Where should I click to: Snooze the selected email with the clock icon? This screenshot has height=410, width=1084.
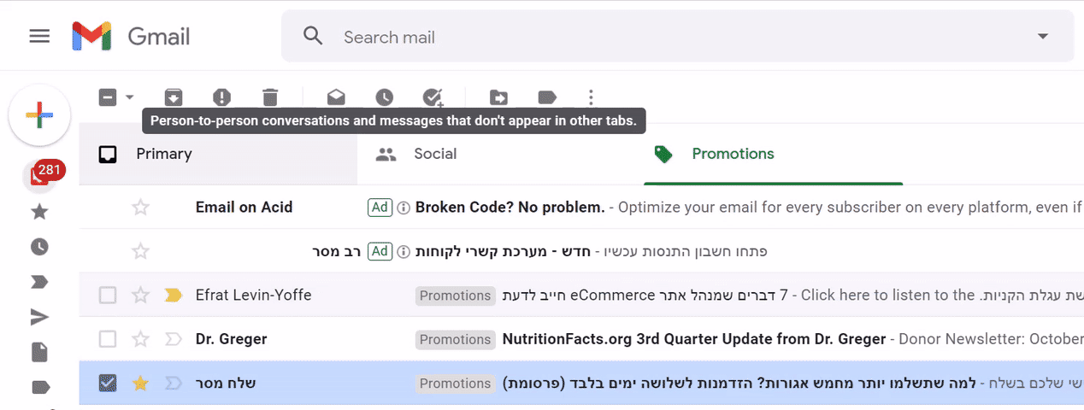point(384,97)
